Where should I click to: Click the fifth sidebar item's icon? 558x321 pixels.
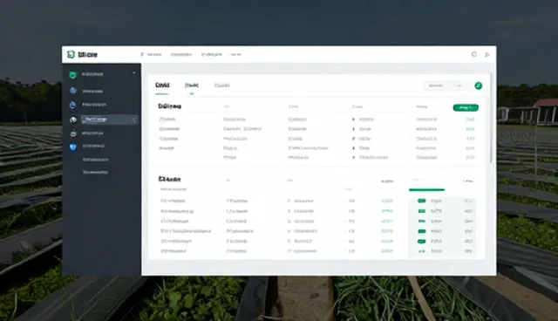point(73,133)
